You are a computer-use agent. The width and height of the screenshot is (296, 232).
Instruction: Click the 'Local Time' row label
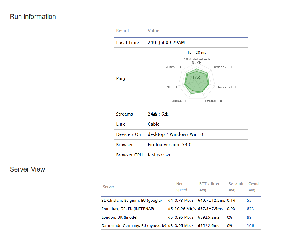pos(127,43)
